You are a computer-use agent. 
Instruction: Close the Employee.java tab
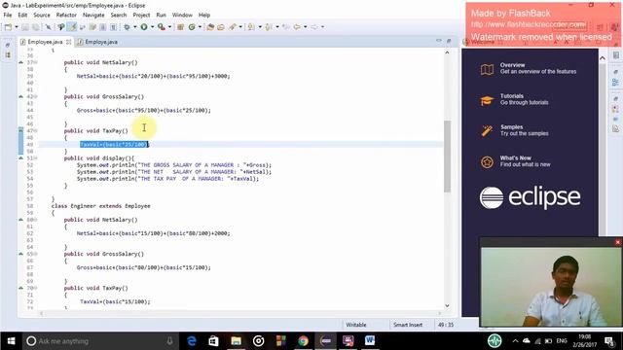click(x=69, y=42)
